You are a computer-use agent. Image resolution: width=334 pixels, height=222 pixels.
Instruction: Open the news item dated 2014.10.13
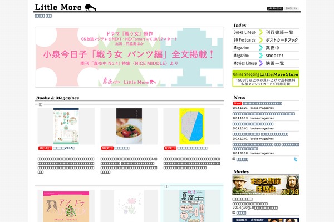coord(264,114)
